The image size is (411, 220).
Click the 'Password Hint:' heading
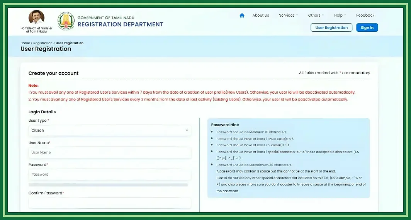click(x=225, y=125)
